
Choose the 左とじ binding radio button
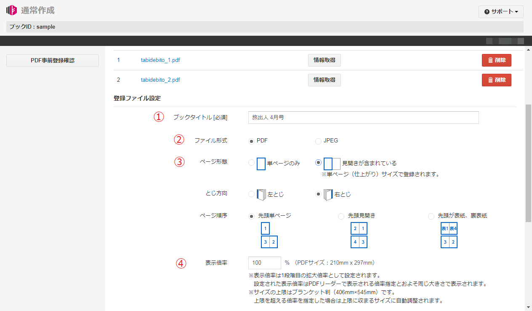coord(251,194)
